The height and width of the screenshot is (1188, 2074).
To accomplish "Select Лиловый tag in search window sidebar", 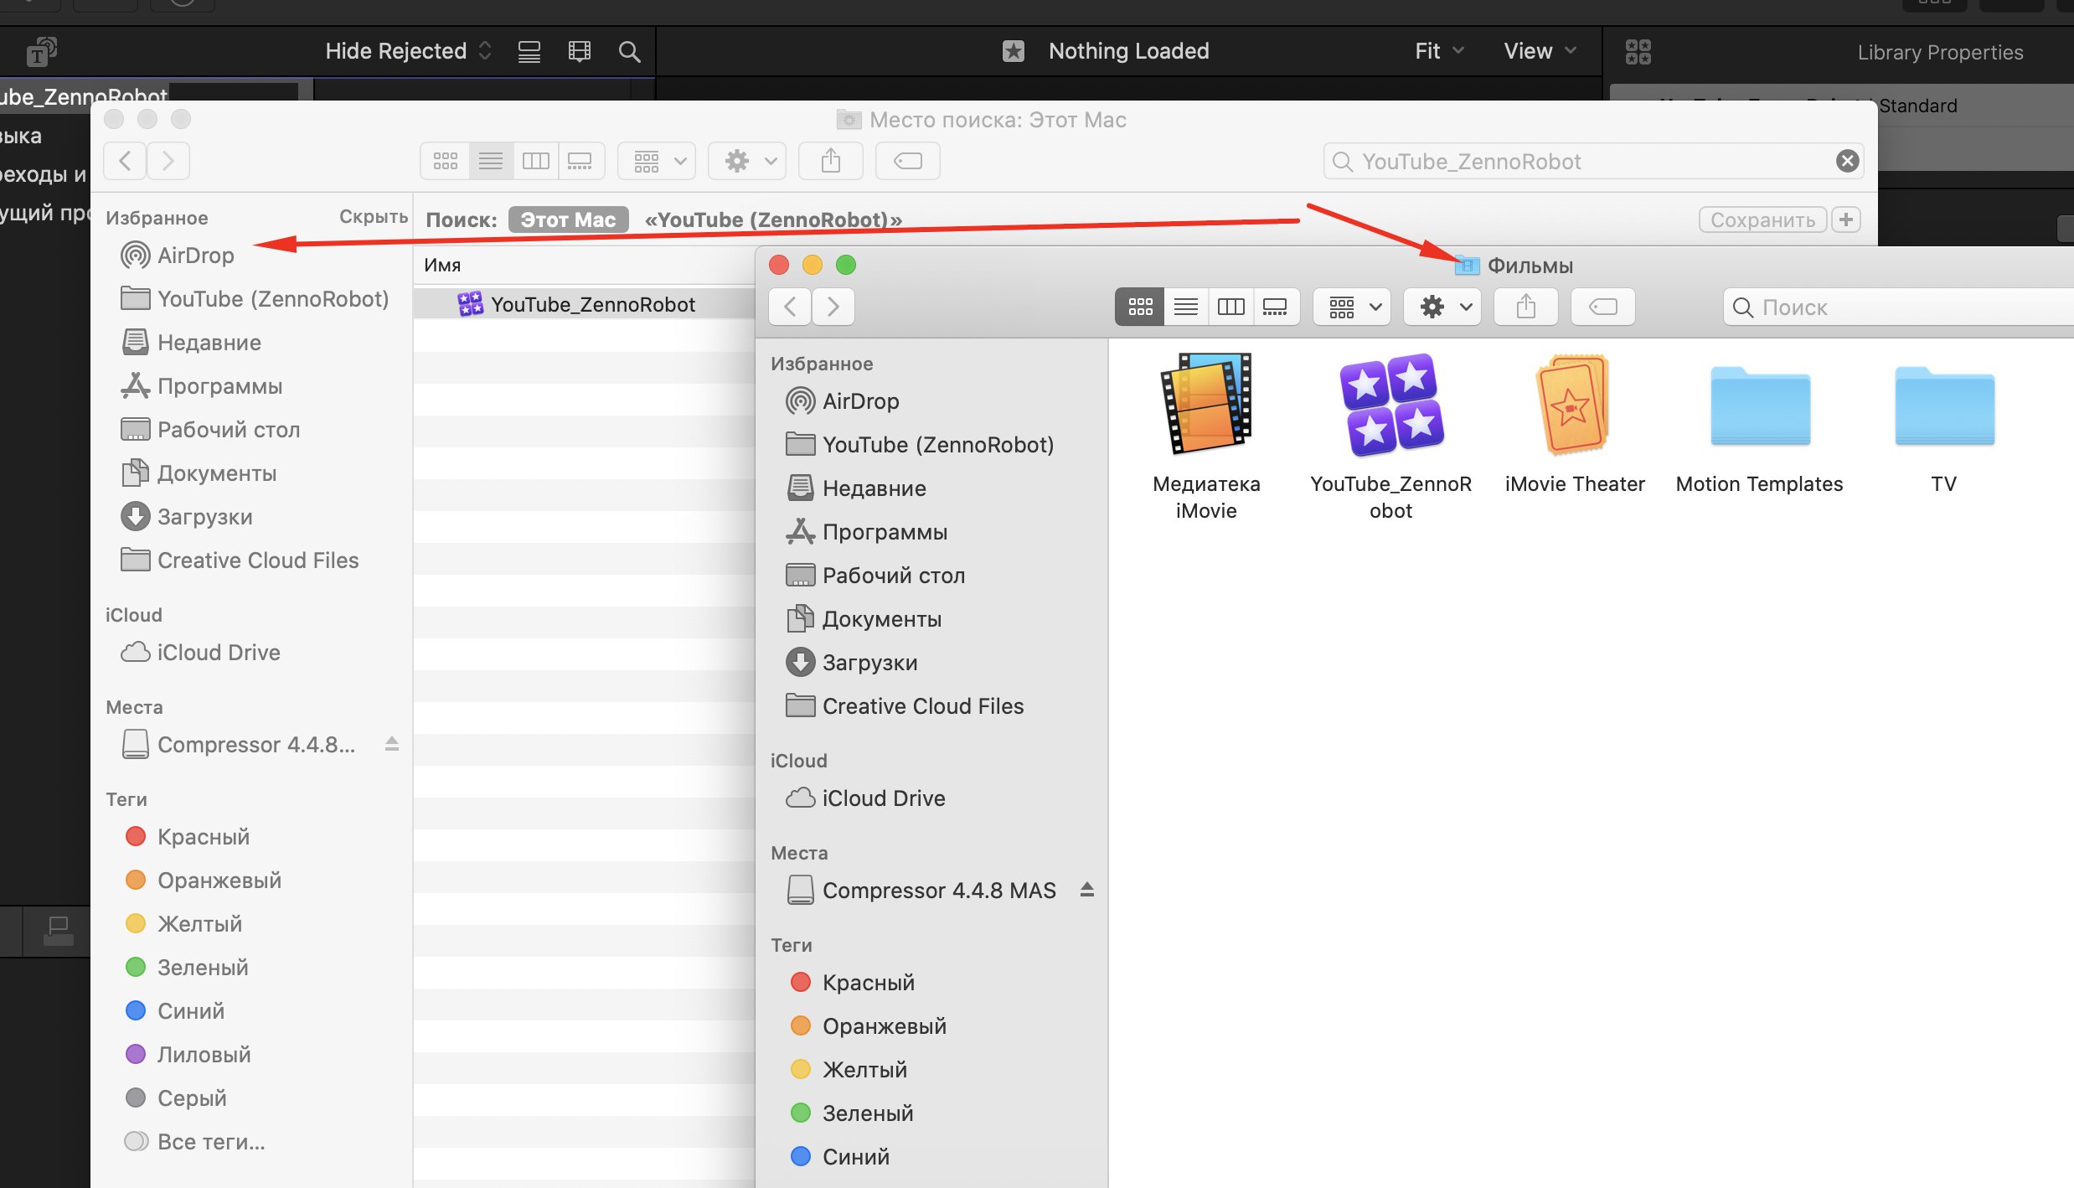I will coord(188,1054).
